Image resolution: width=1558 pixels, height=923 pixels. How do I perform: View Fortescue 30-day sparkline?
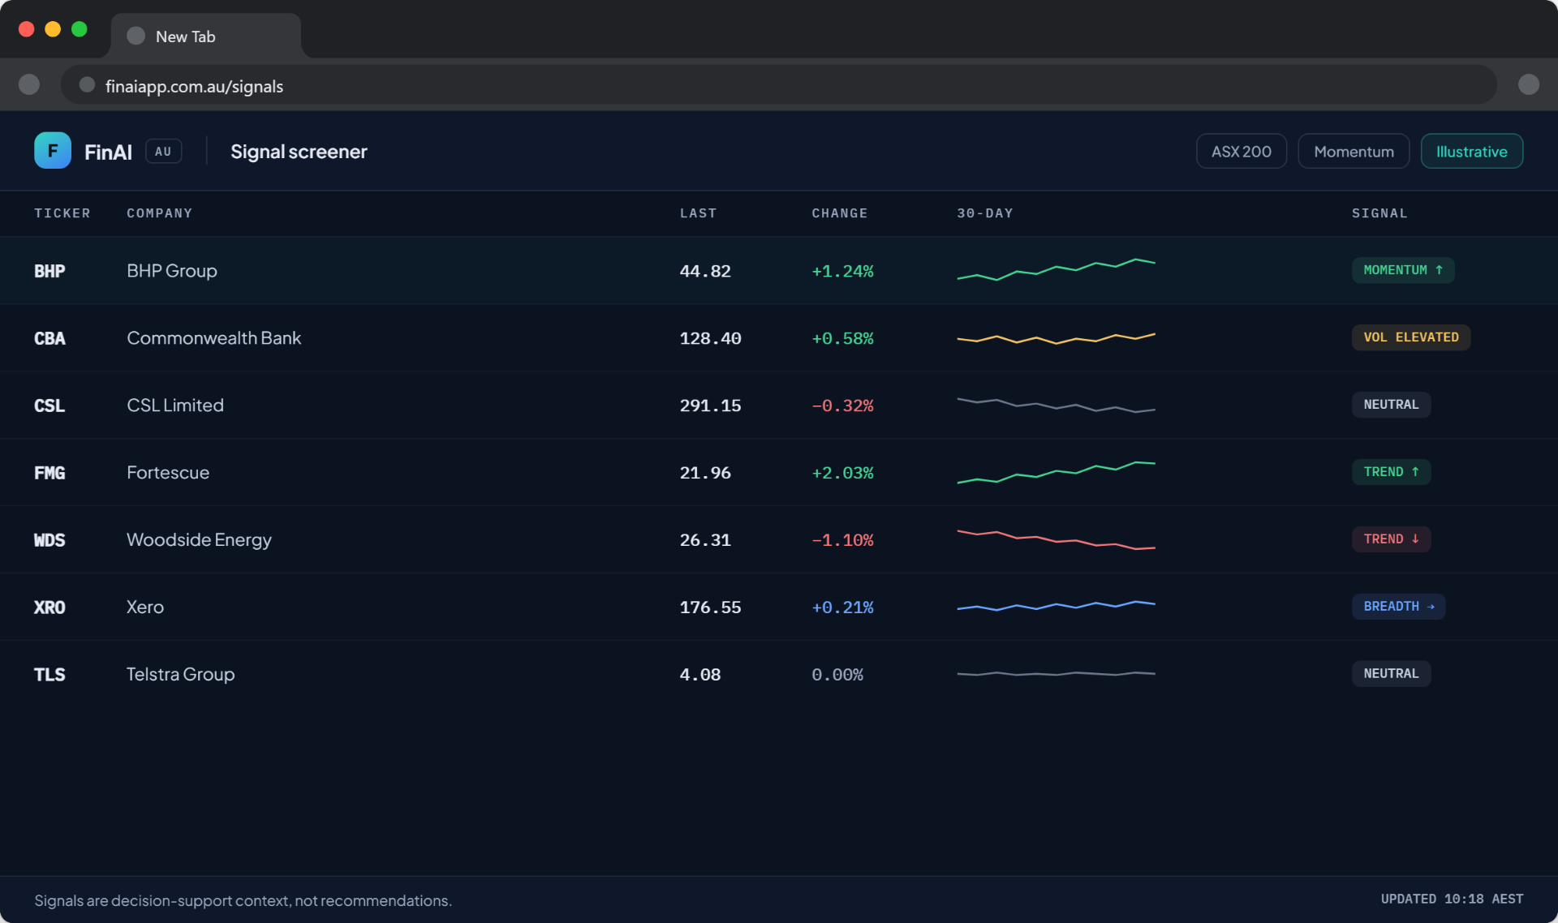pos(1056,472)
